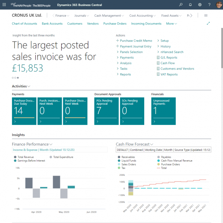The height and width of the screenshot is (223, 223).
Task: Click the Income & Expense status text
Action: pyautogui.click(x=43, y=150)
